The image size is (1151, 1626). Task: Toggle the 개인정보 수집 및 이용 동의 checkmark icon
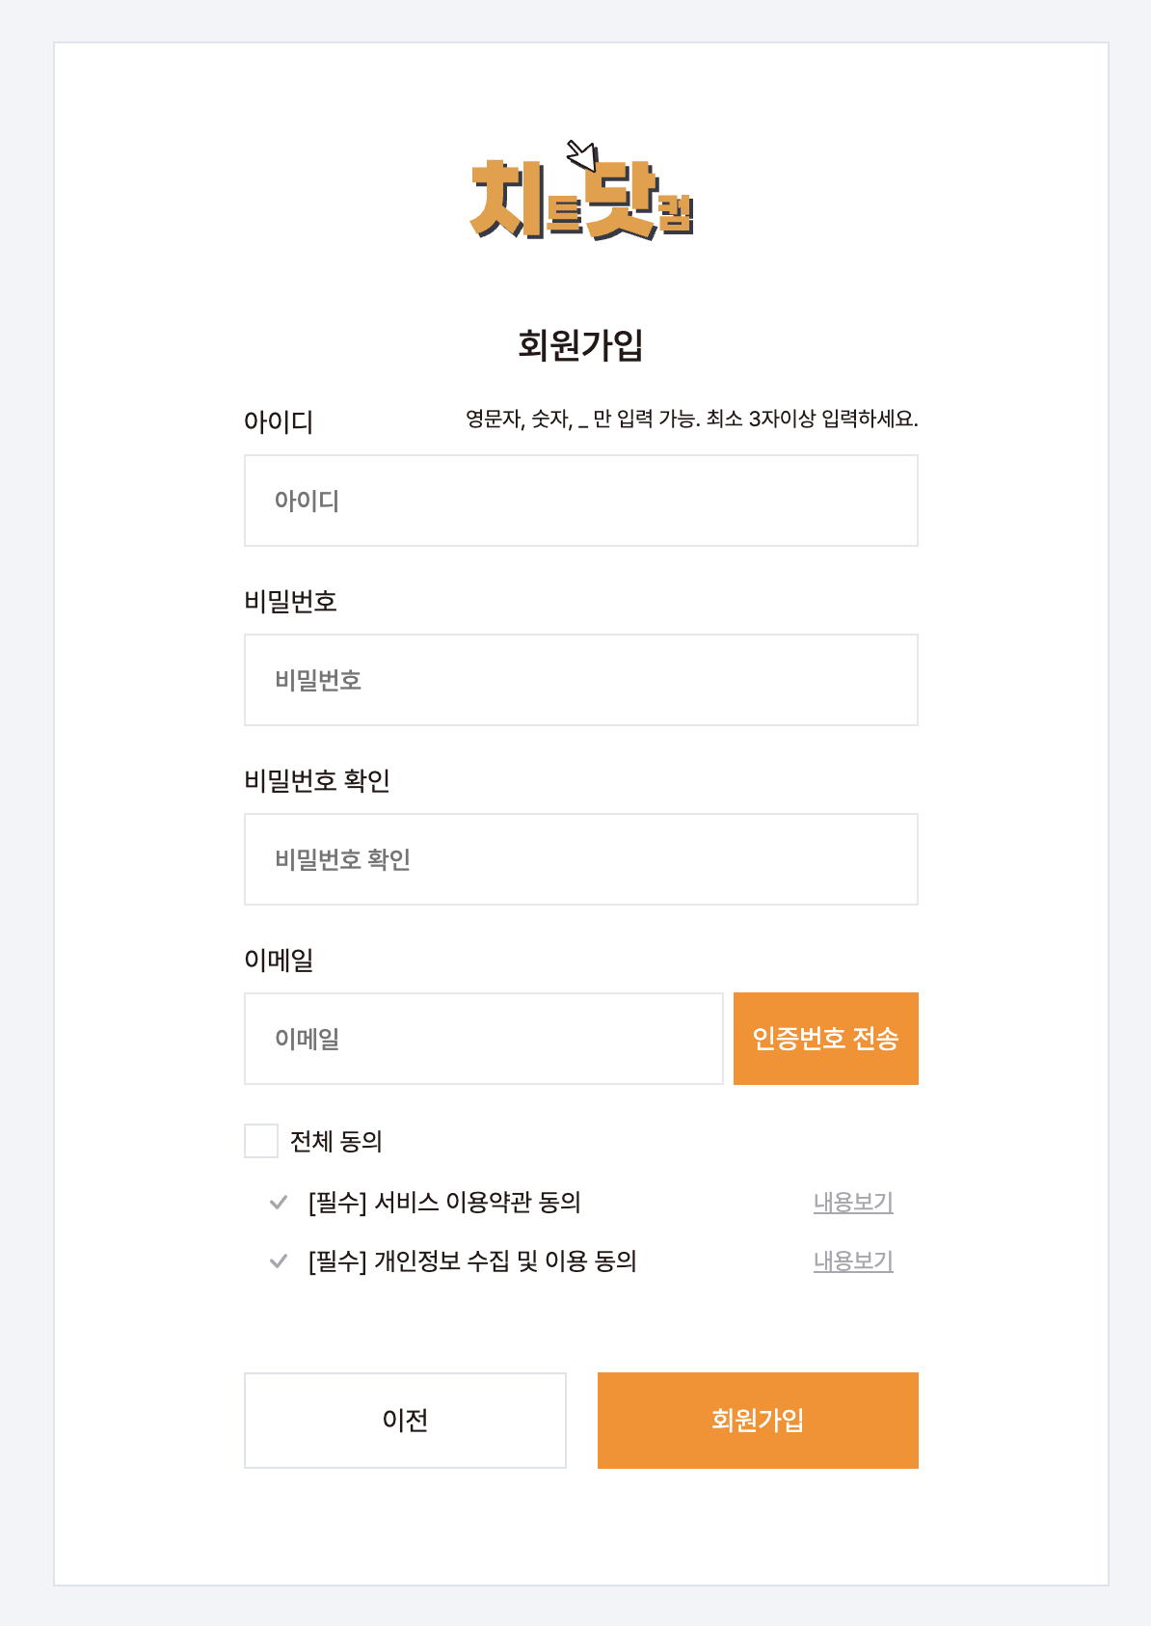[x=279, y=1261]
